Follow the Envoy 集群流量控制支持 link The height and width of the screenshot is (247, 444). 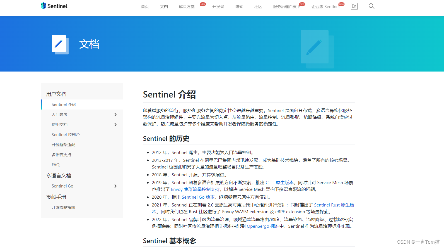(195, 189)
